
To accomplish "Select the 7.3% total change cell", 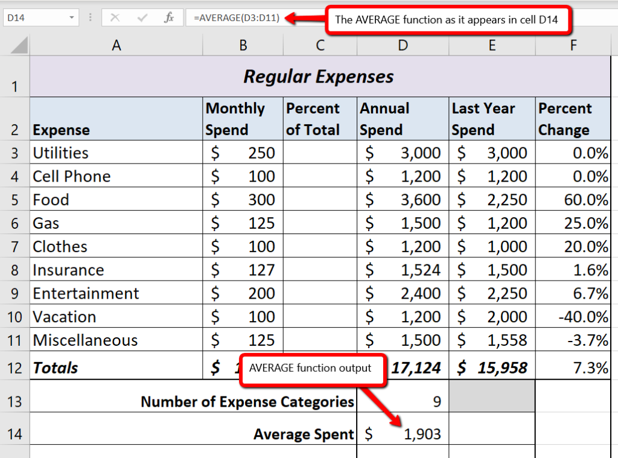I will point(573,366).
